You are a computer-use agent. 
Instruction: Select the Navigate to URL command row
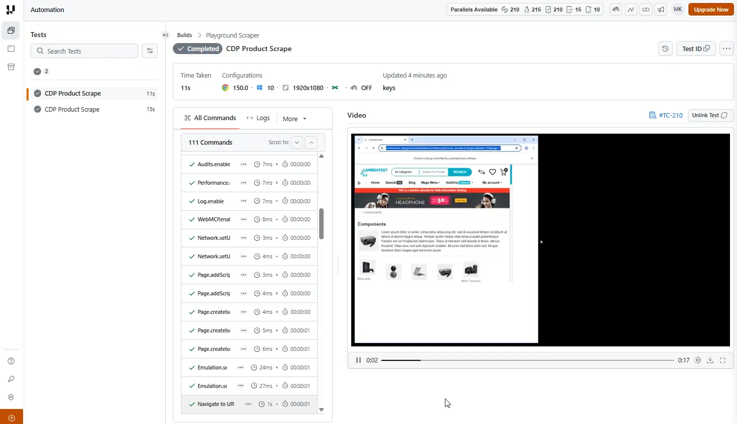249,404
